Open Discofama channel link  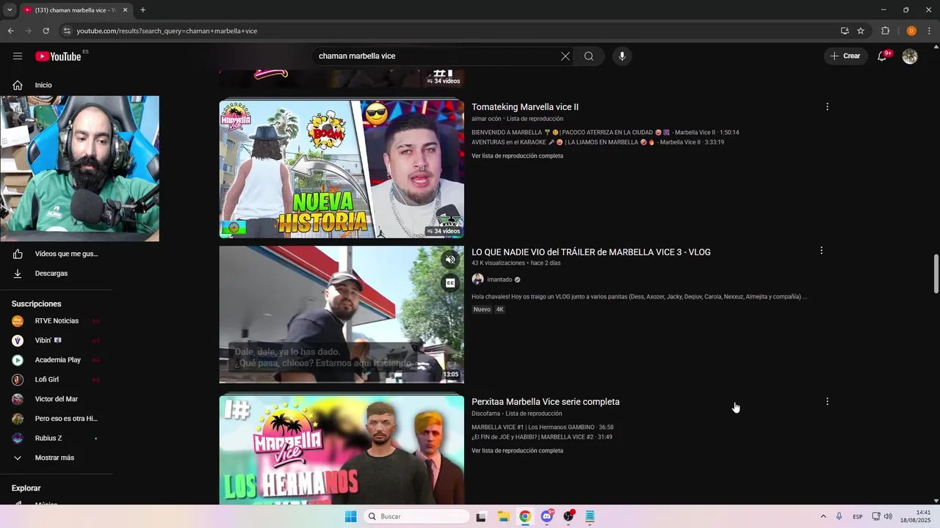tap(485, 414)
